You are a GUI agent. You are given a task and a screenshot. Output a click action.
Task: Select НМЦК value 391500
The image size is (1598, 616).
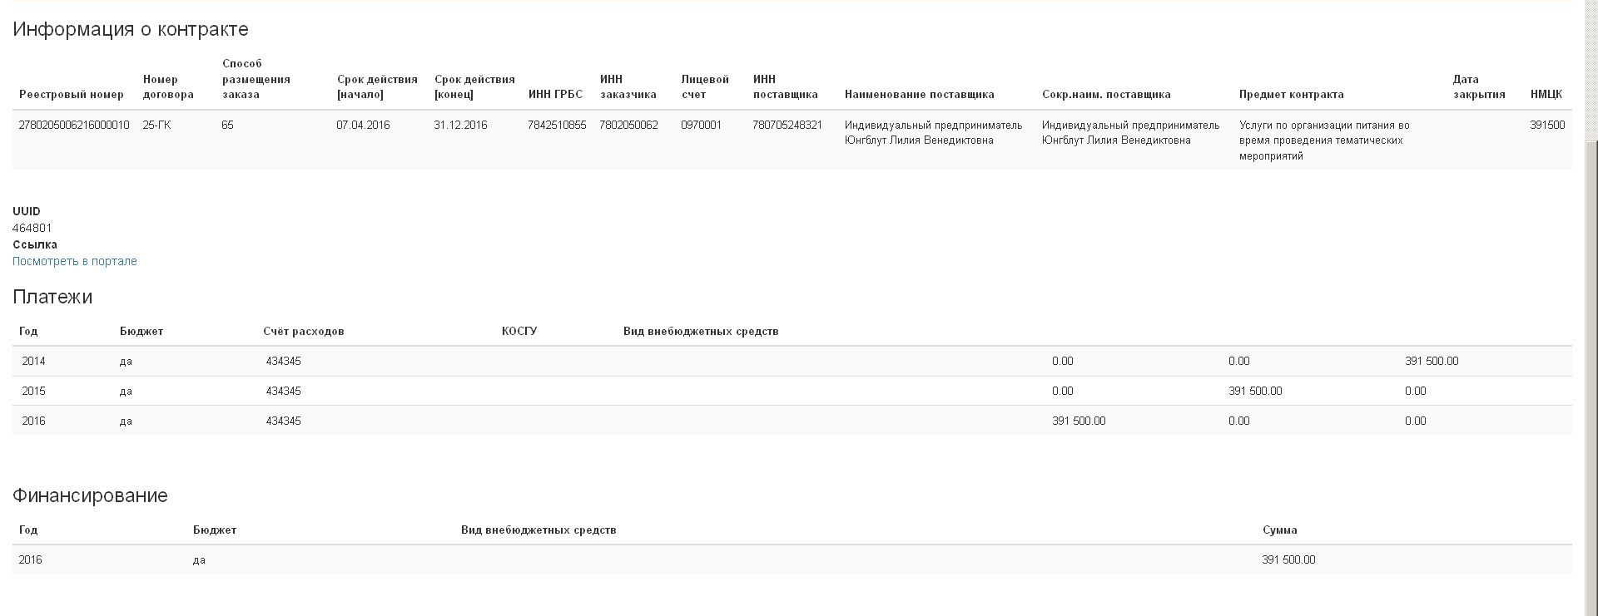tap(1547, 125)
